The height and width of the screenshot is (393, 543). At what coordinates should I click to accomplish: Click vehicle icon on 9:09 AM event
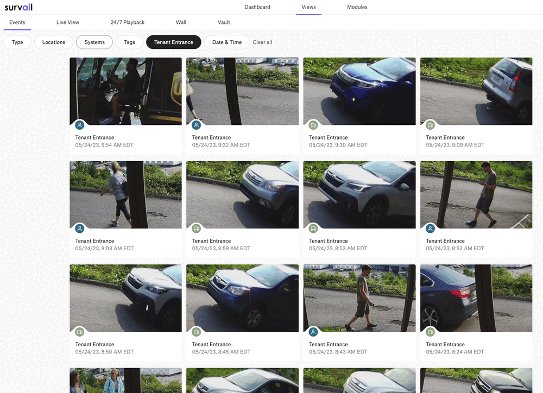(x=430, y=125)
